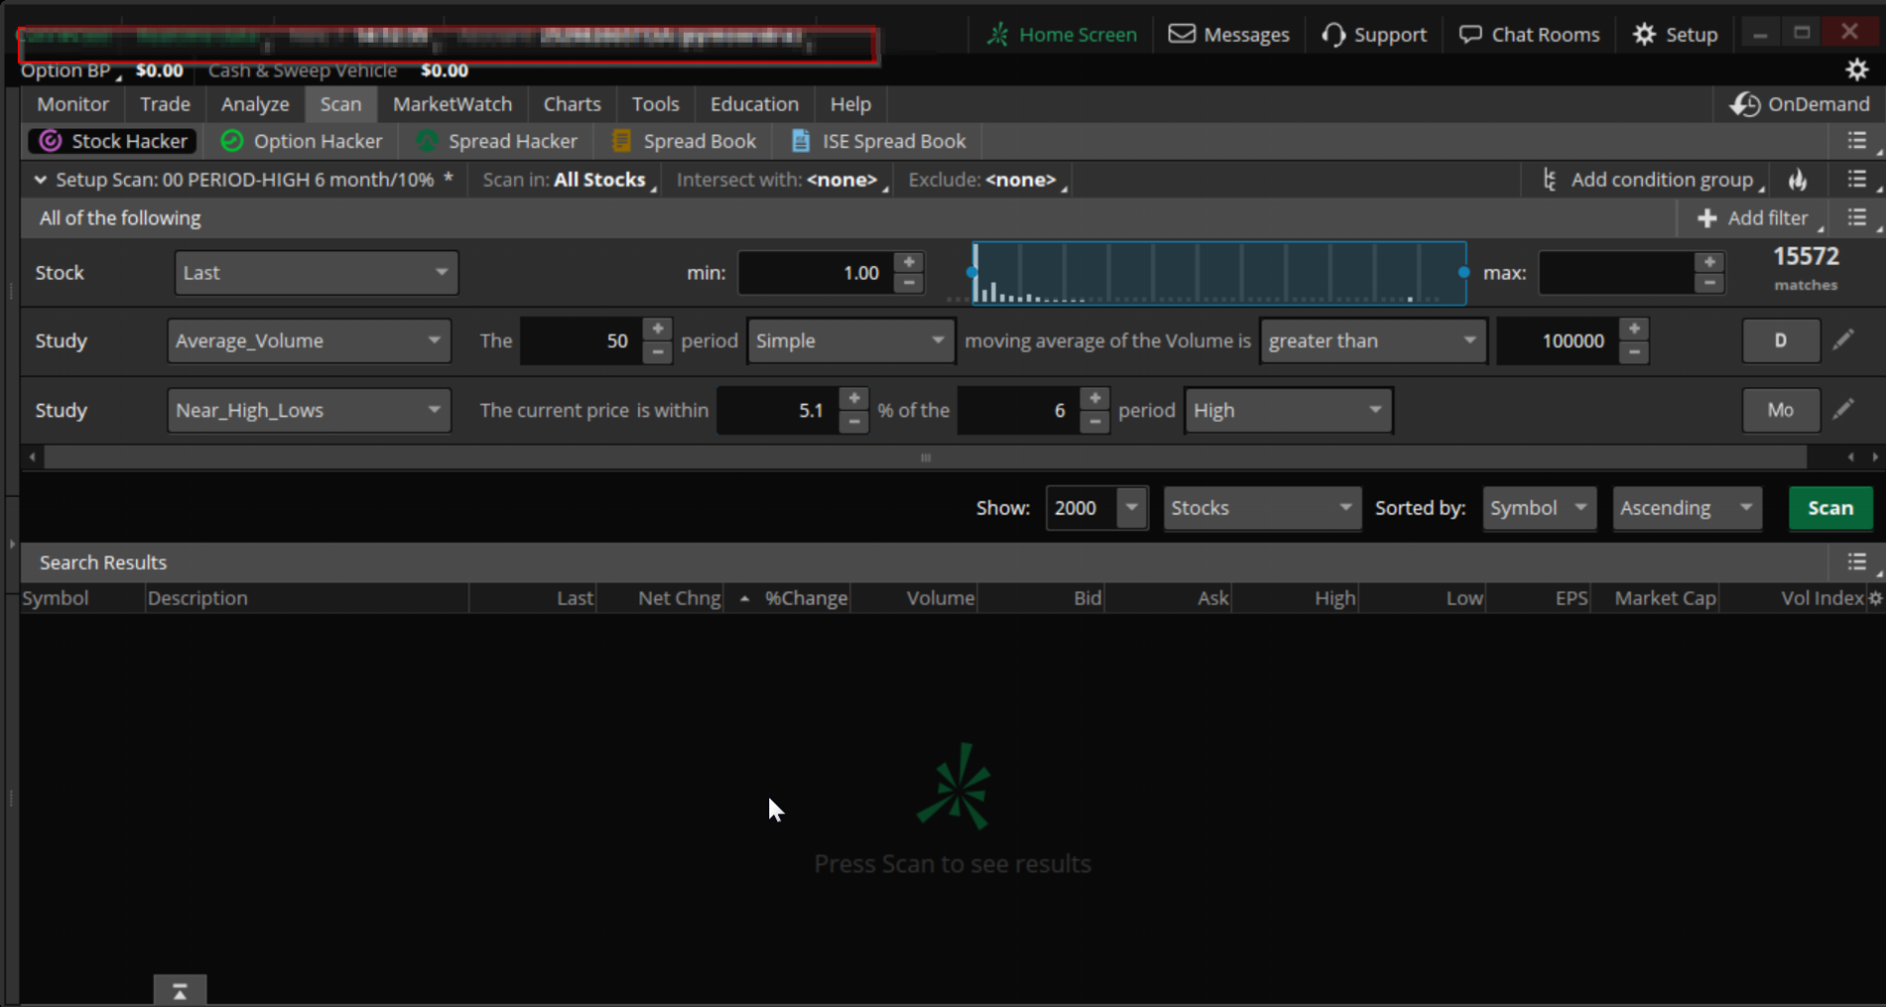Click the collapse arrow icon at bottom
The image size is (1886, 1007).
point(180,990)
